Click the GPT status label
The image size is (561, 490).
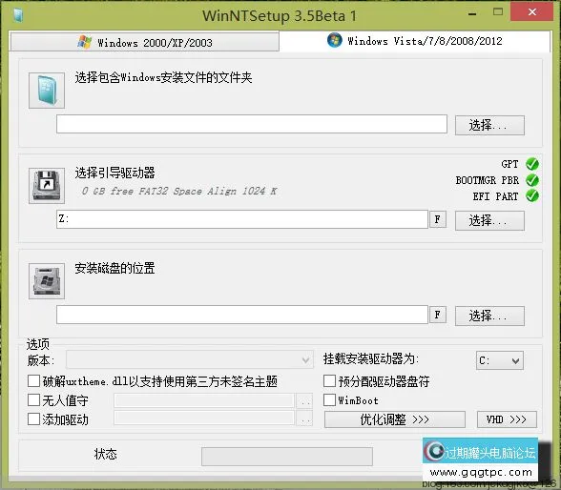point(509,164)
